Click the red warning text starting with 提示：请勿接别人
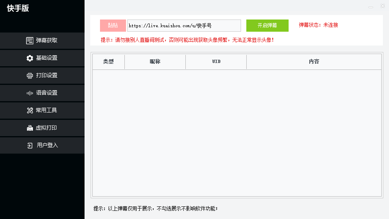Screen dimensions: 389x219 pyautogui.click(x=187, y=40)
